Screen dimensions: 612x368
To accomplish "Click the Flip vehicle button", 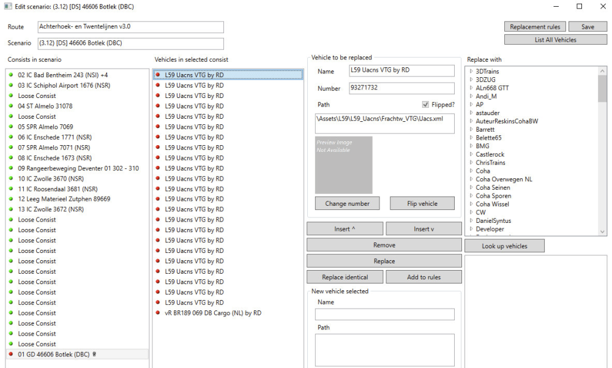I will 422,204.
